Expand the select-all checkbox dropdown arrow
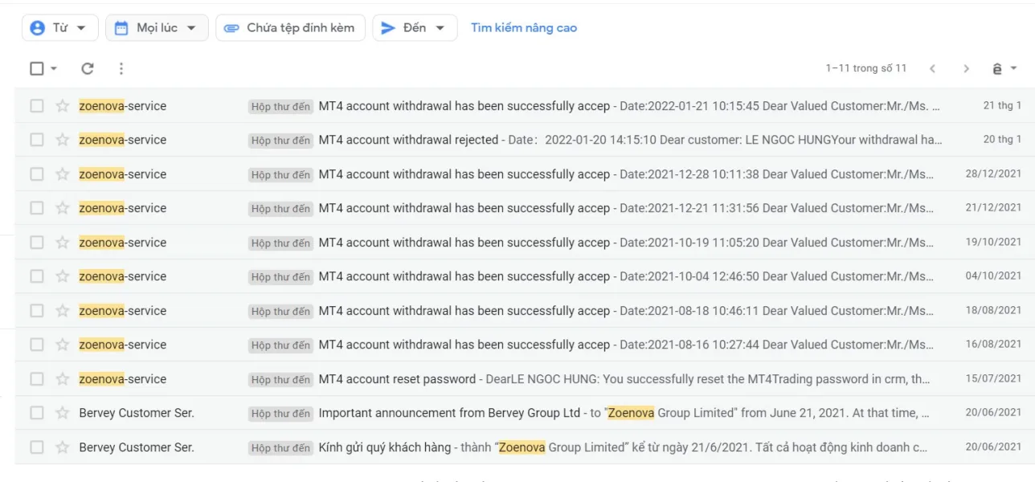The image size is (1035, 482). coord(54,69)
